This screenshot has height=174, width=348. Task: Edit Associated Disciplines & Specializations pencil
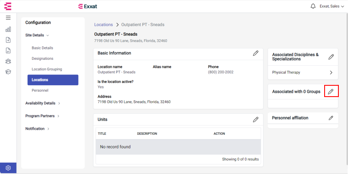(331, 57)
